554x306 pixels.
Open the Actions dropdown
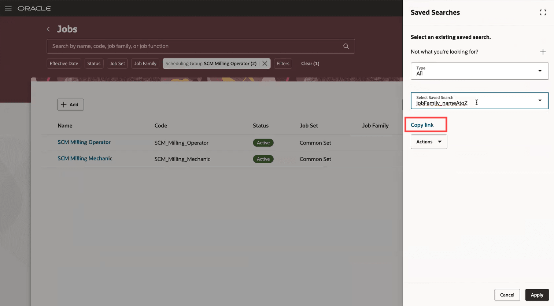click(x=429, y=141)
